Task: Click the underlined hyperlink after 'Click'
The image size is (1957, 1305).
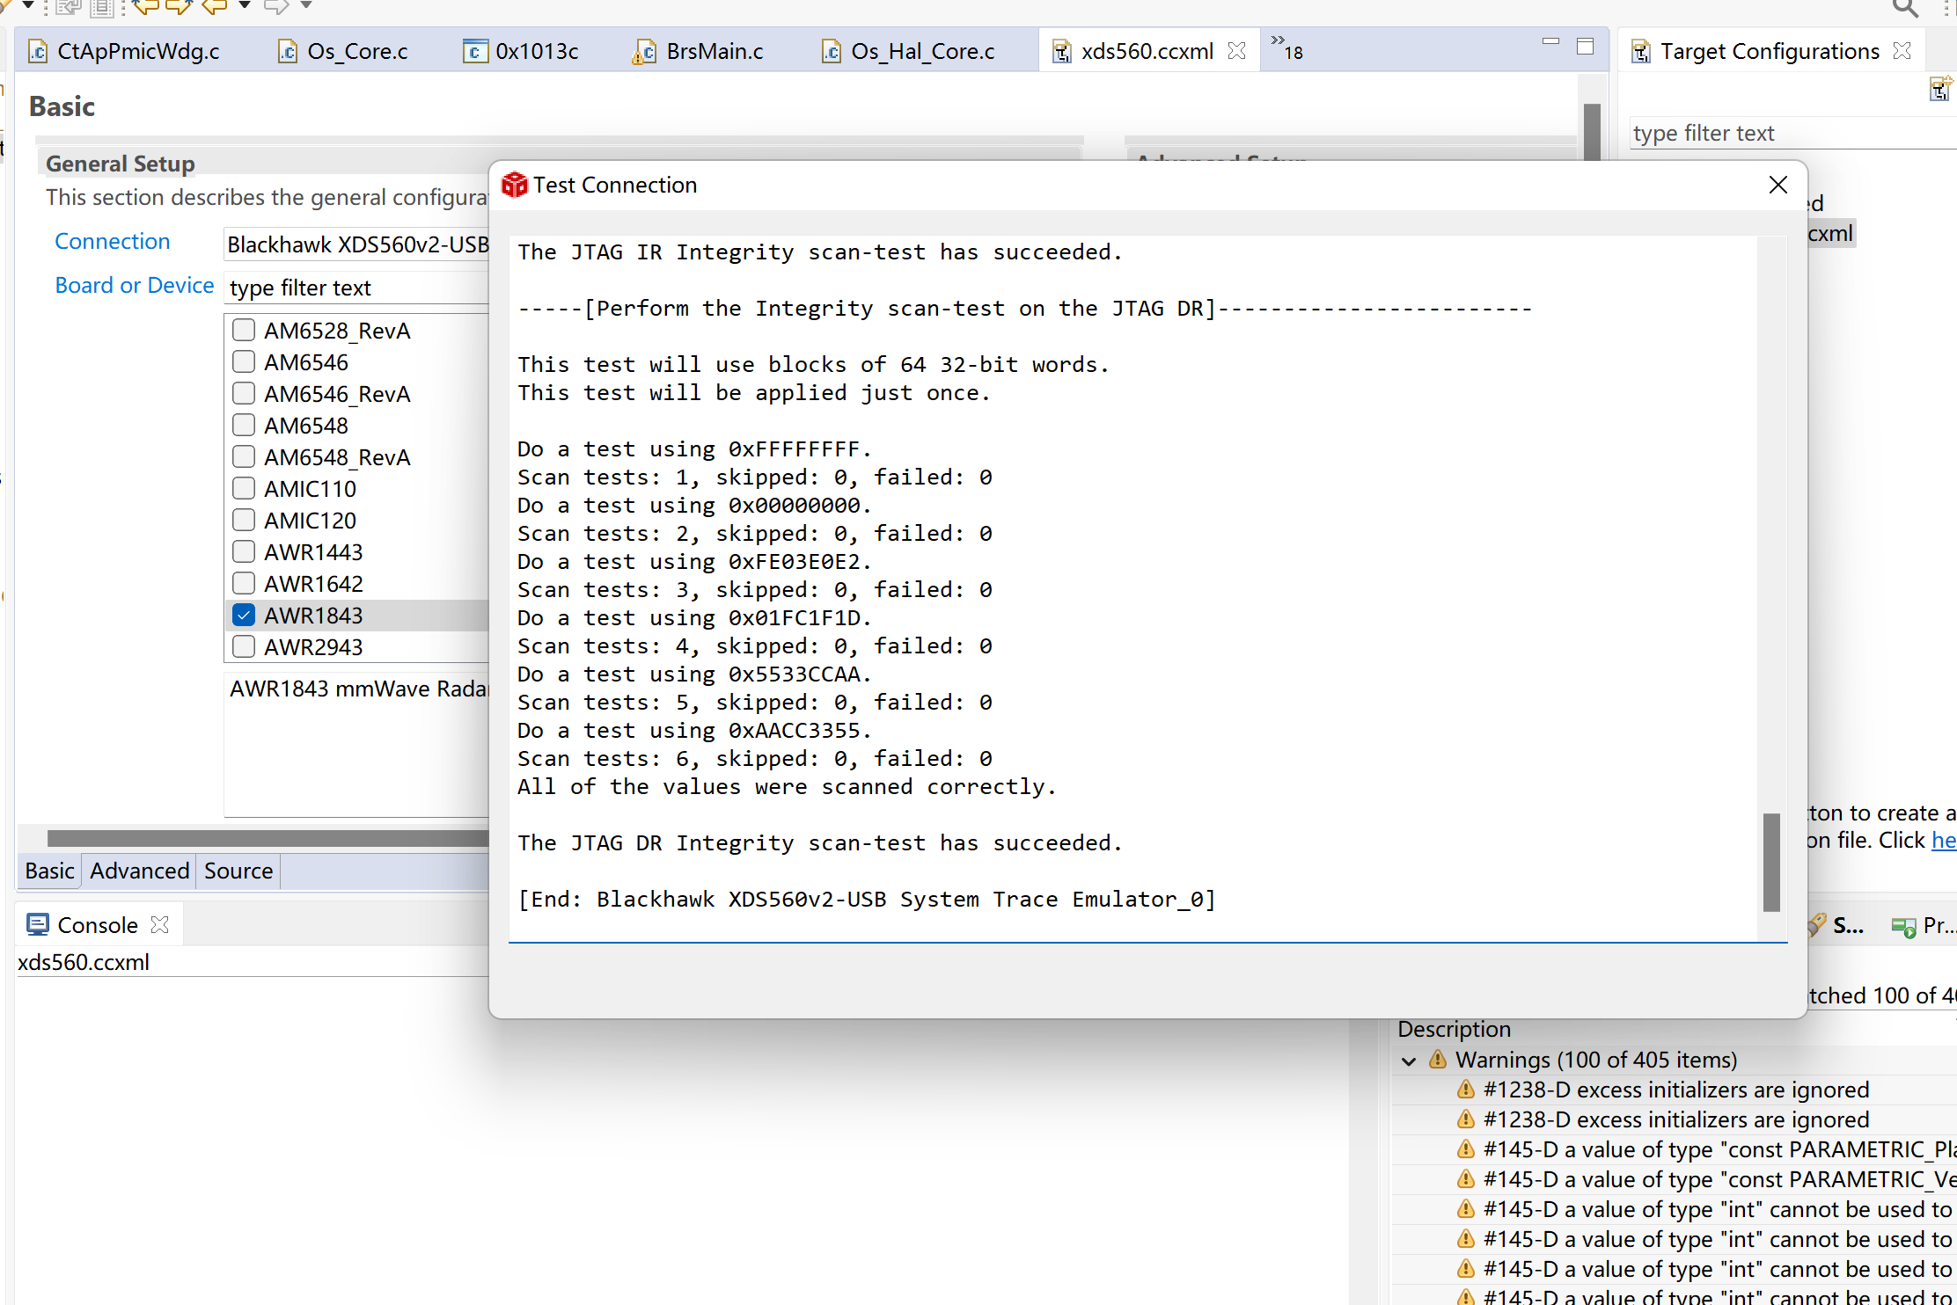Action: (x=1944, y=840)
